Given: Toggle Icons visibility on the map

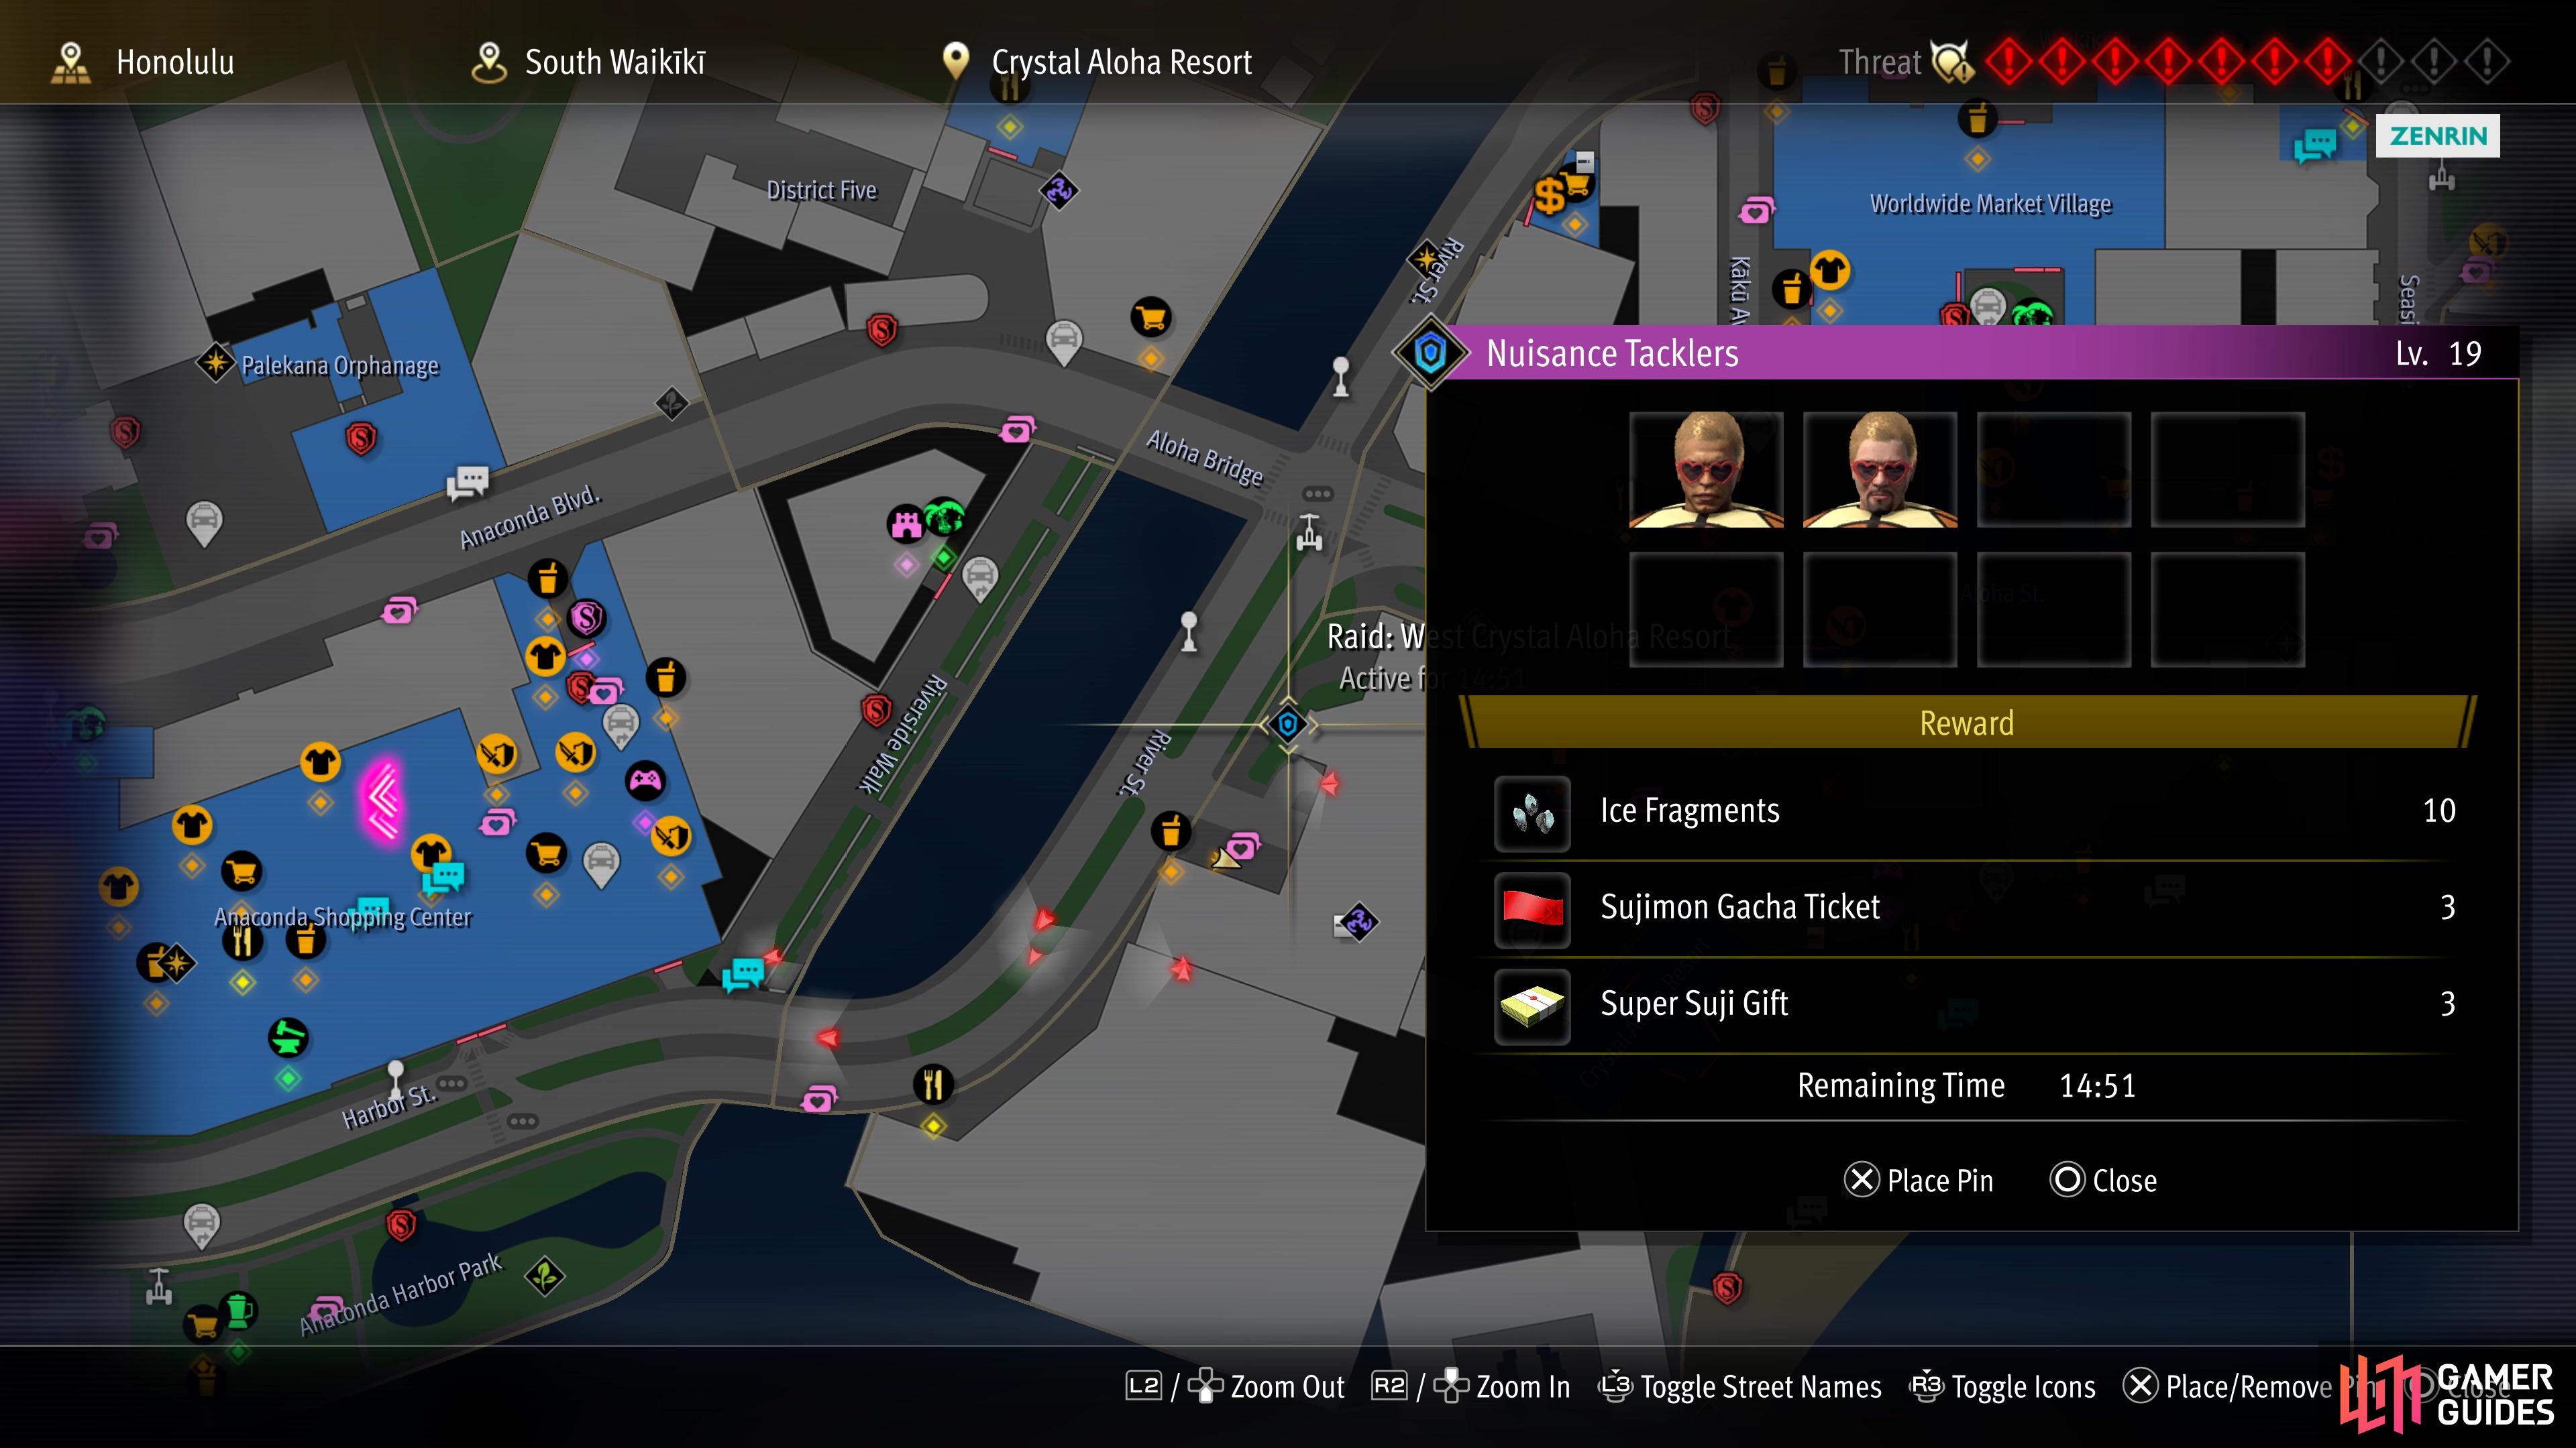Looking at the screenshot, I should 2003,1387.
